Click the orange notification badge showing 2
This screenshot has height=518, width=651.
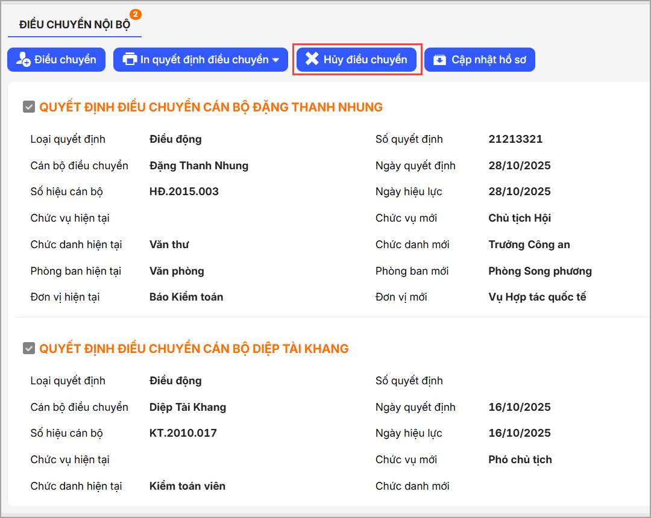136,14
